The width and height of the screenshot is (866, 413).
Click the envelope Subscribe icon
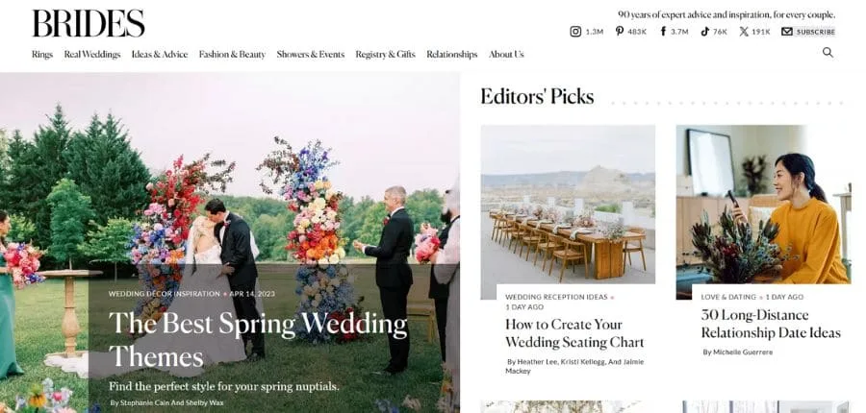pos(786,32)
